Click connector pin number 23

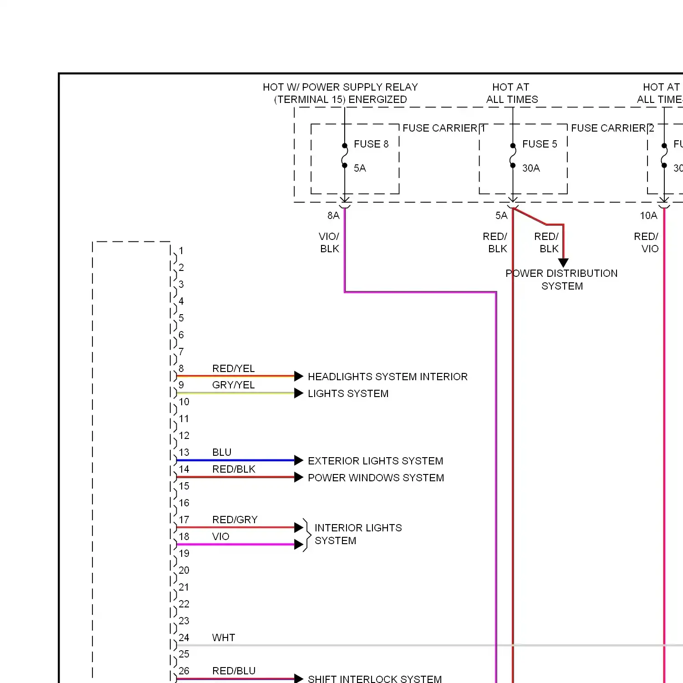[x=184, y=621]
